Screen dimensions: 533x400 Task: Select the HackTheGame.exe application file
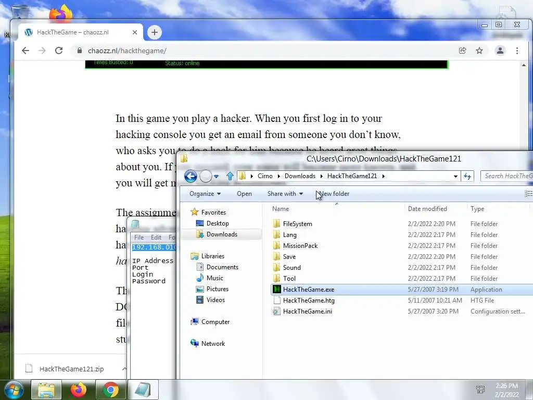(308, 290)
